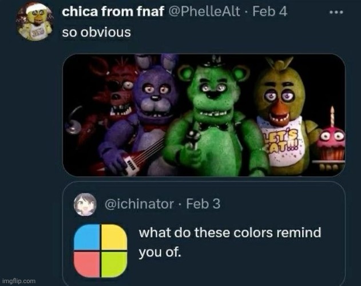Open the Feb 3 timestamp
Image resolution: width=361 pixels, height=286 pixels.
coord(203,204)
